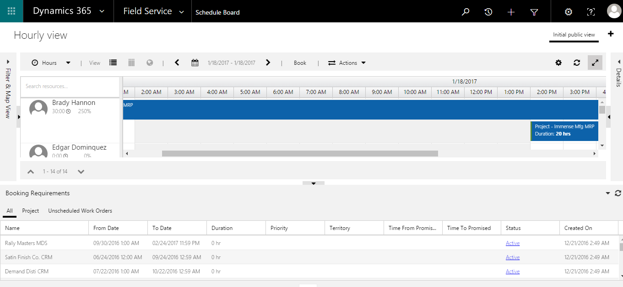Sort by the Priority column header
The height and width of the screenshot is (287, 623).
click(x=295, y=228)
